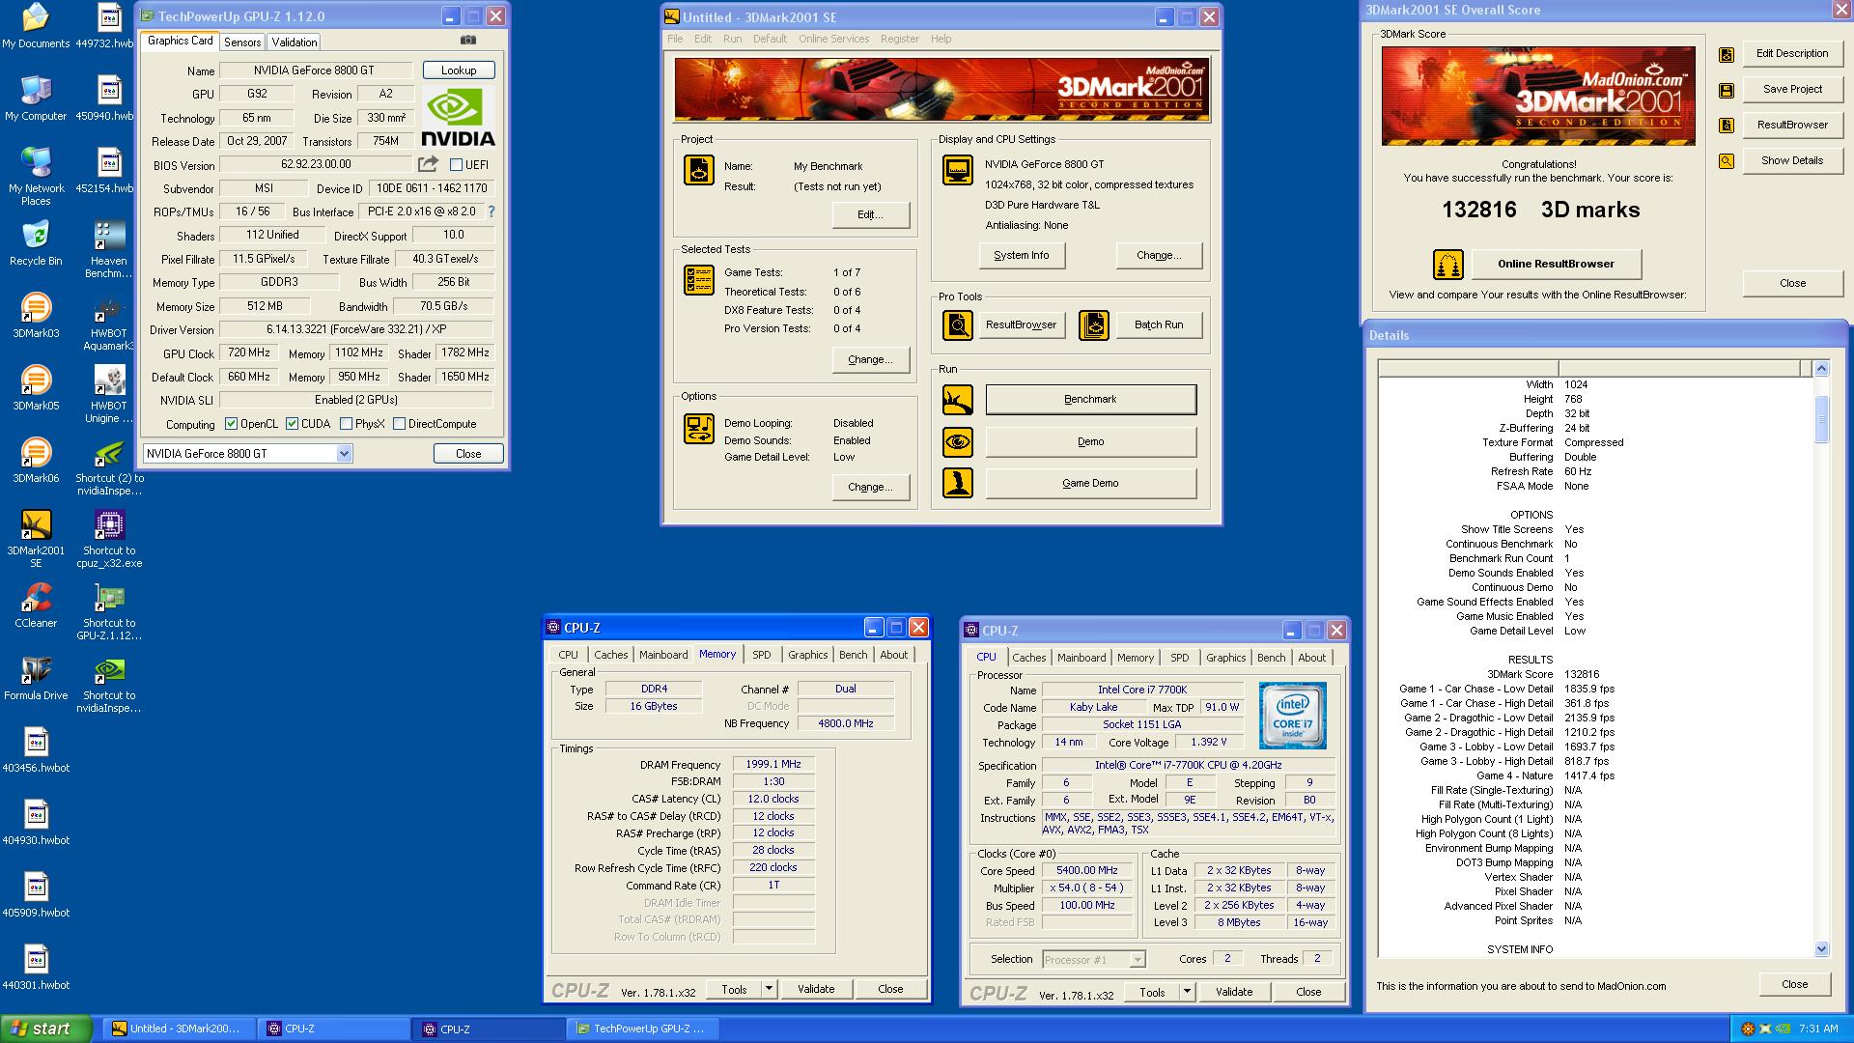
Task: Click the 3DMark2001 banner image in score window
Action: click(1538, 96)
